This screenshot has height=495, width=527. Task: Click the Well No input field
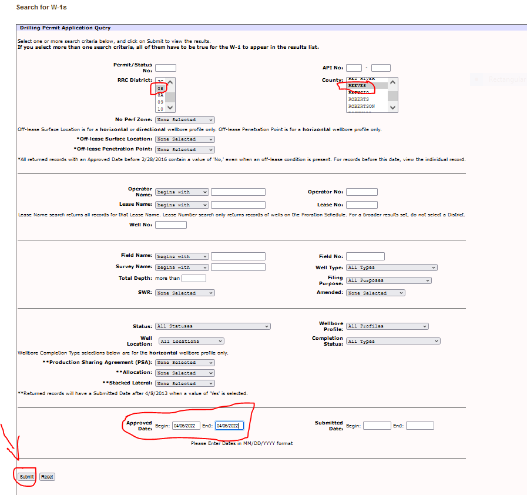(x=171, y=225)
